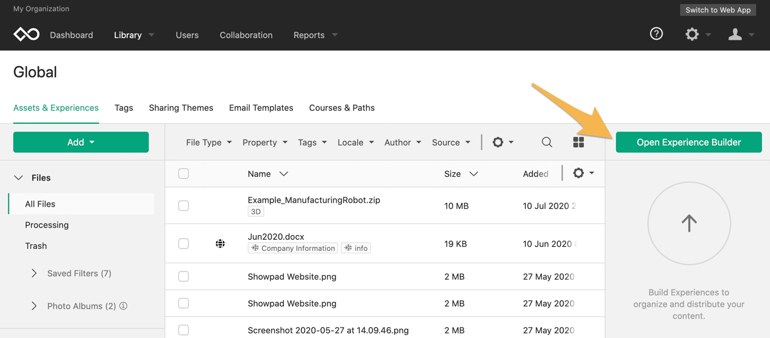Click the search magnifier icon
770x338 pixels.
point(547,142)
